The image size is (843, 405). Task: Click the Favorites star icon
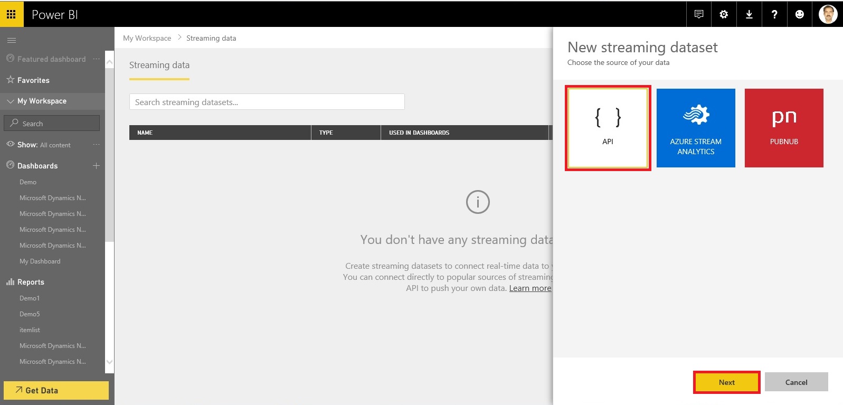click(11, 80)
